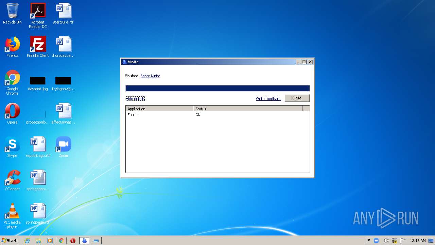This screenshot has height=245, width=435.
Task: Select the protectionlo... file icon
Action: [38, 116]
